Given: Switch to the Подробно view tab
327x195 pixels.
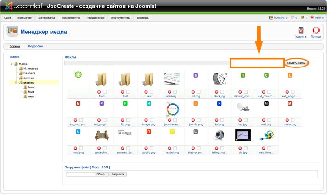Looking at the screenshot, I should click(35, 46).
